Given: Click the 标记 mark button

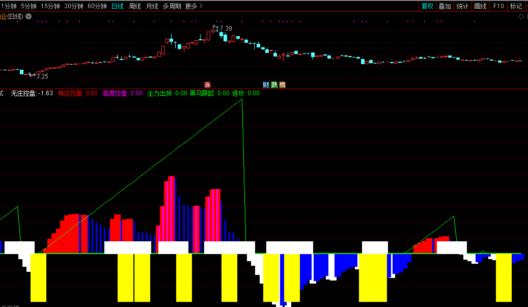Looking at the screenshot, I should point(516,6).
